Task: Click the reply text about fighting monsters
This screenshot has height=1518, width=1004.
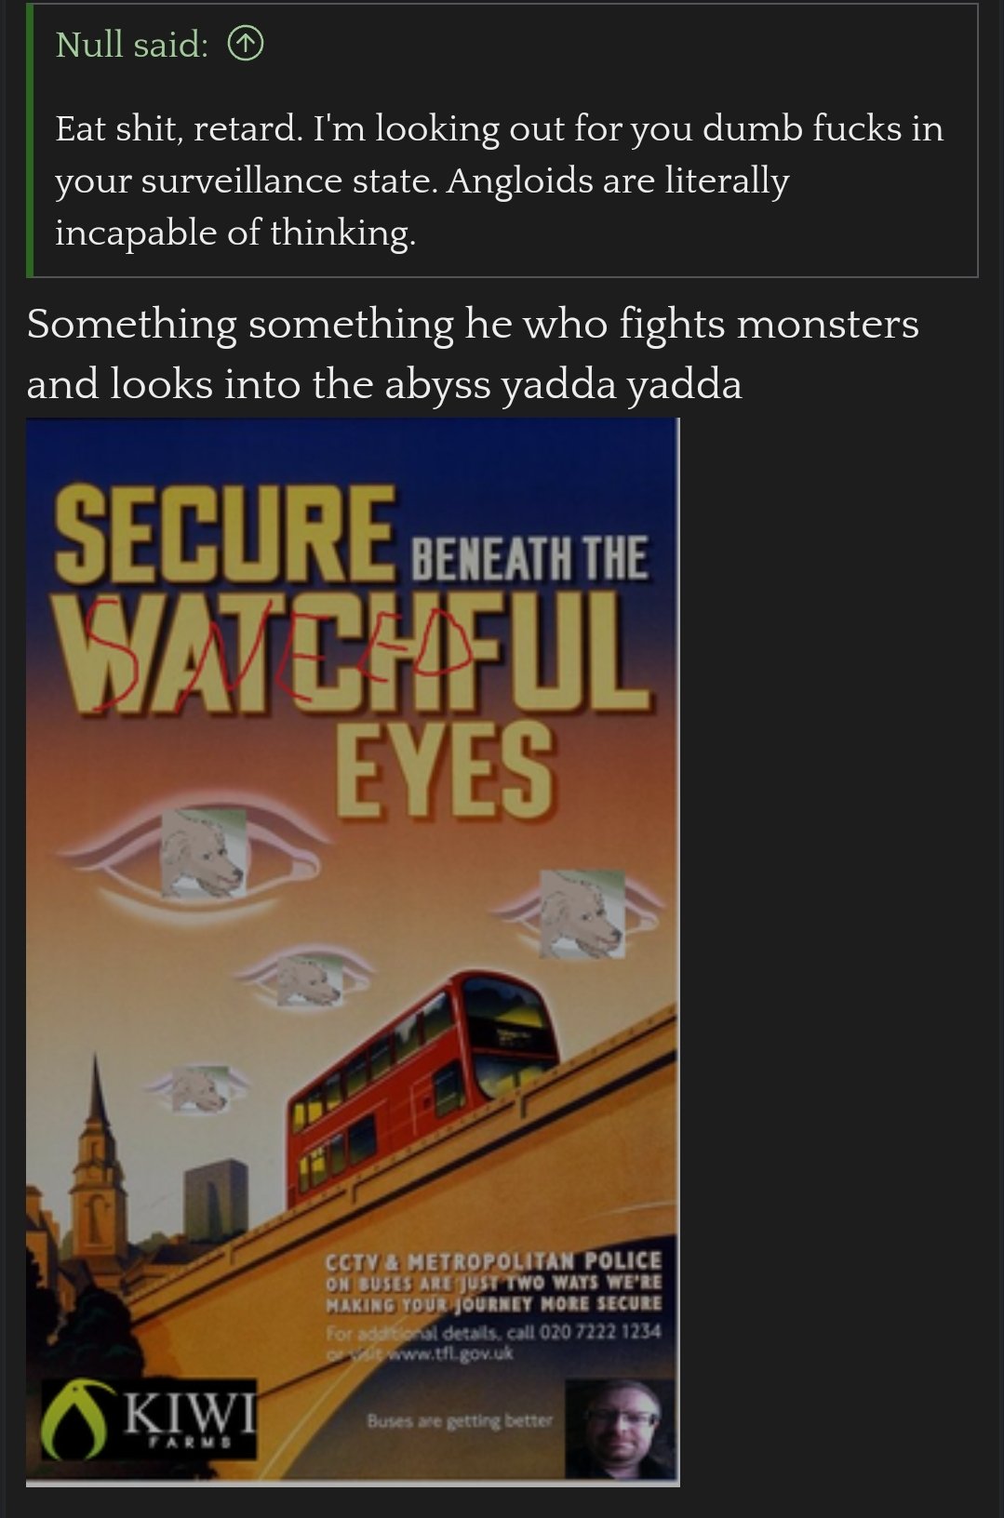Action: pos(473,353)
